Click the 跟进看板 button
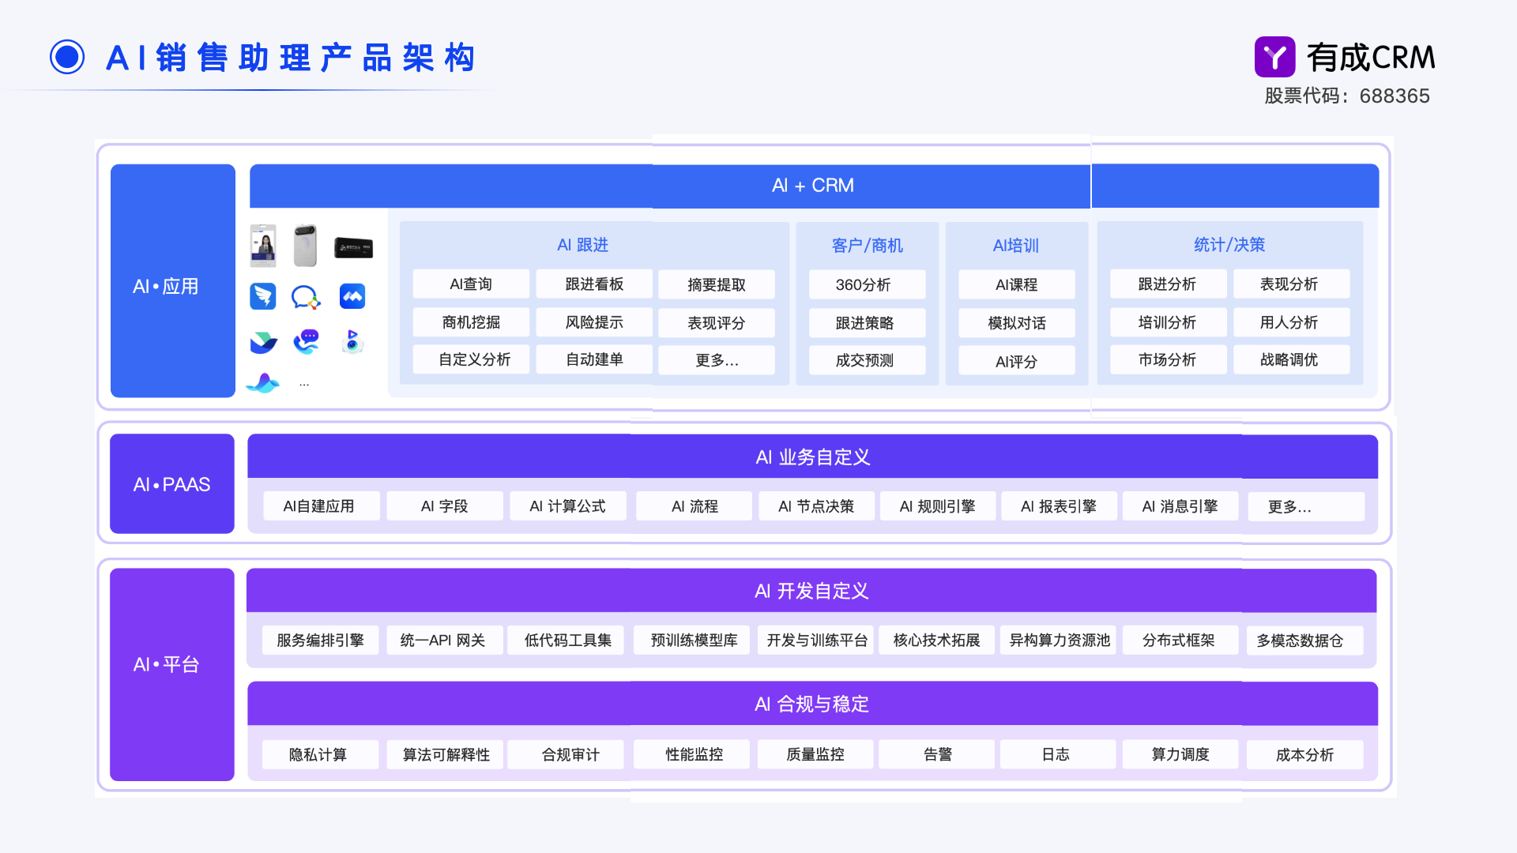 pos(594,284)
